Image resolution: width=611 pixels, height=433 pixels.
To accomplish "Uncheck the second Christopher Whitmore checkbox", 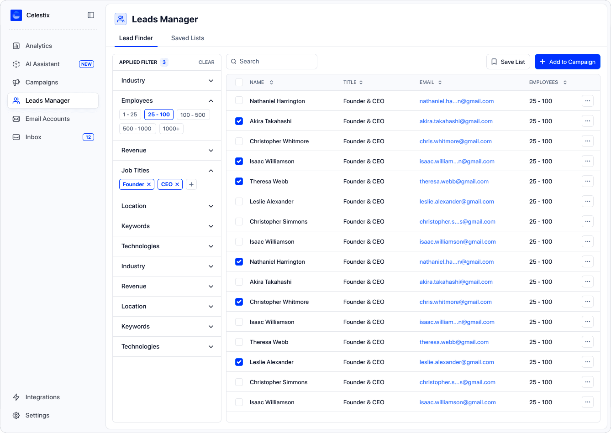I will pyautogui.click(x=239, y=302).
